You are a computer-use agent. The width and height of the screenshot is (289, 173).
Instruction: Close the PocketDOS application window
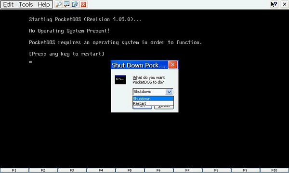pos(284,4)
